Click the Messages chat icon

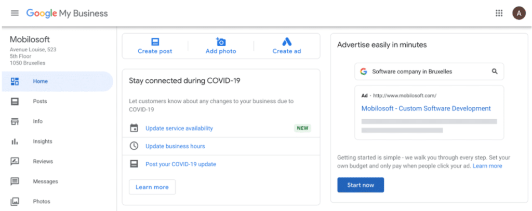click(x=15, y=181)
